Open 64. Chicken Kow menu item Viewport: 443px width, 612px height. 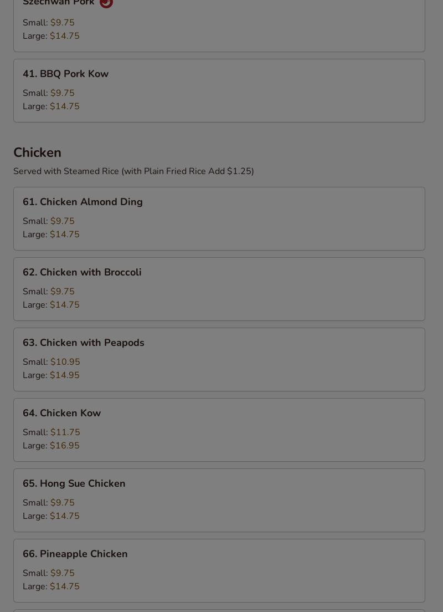(219, 430)
